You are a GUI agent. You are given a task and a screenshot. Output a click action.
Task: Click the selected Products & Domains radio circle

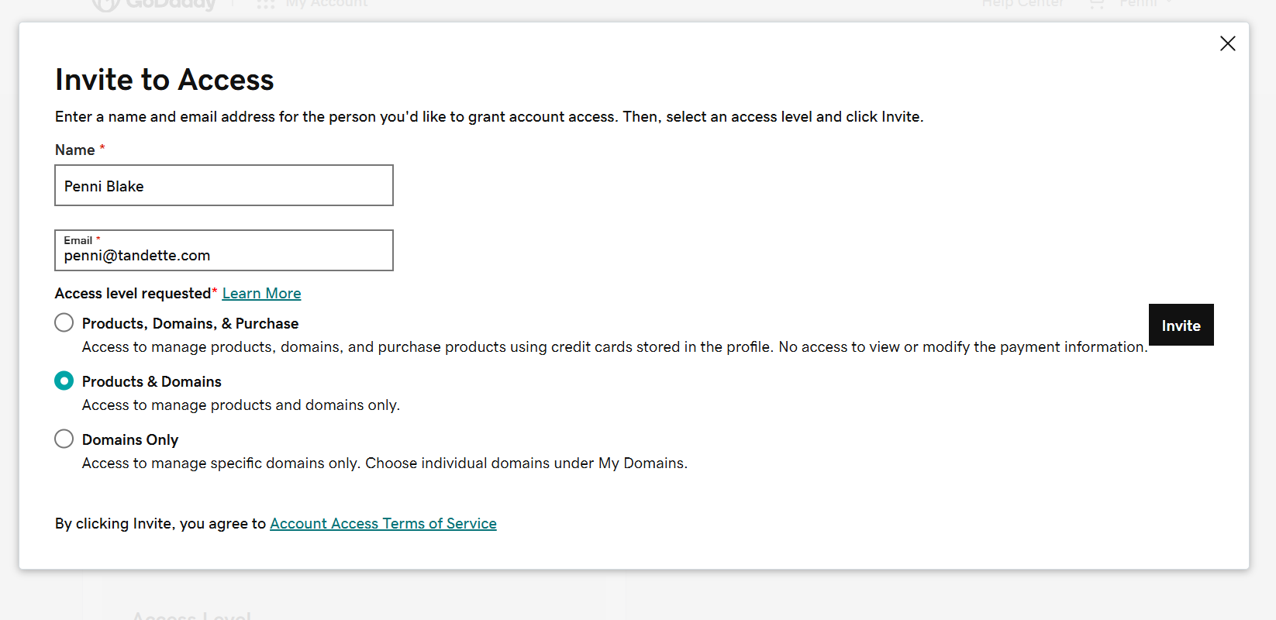(x=64, y=381)
